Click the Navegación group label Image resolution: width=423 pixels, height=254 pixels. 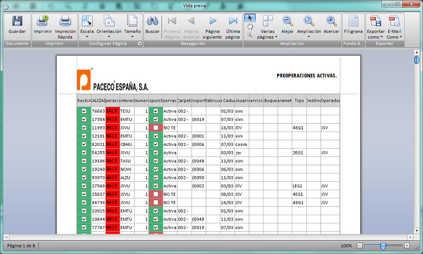pos(193,43)
